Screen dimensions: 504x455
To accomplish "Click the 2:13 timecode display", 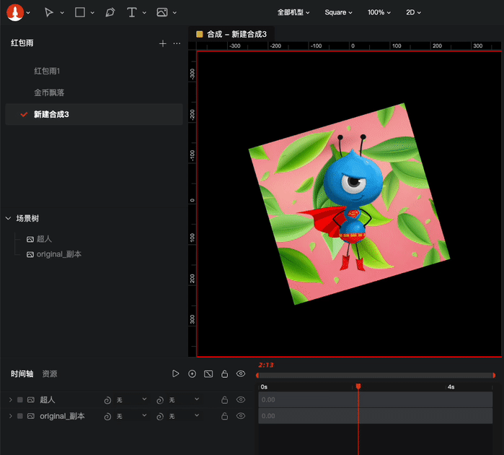I will [x=266, y=365].
